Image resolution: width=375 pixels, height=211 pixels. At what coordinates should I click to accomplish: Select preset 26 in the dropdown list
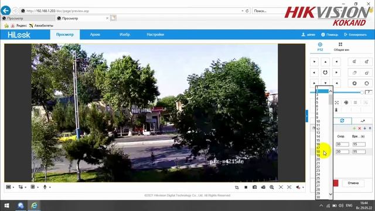[x=322, y=182]
